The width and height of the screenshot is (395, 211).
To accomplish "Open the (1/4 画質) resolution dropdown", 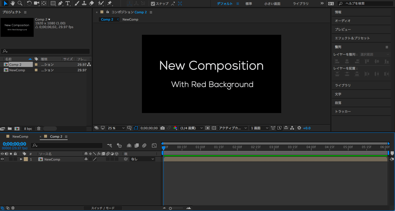I will [191, 128].
